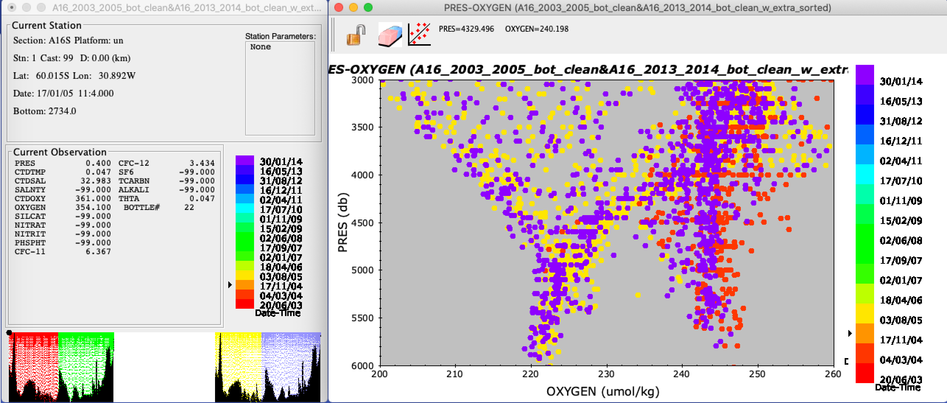This screenshot has width=947, height=403.
Task: Click the yellow band in plot color bar
Action: coord(865,313)
